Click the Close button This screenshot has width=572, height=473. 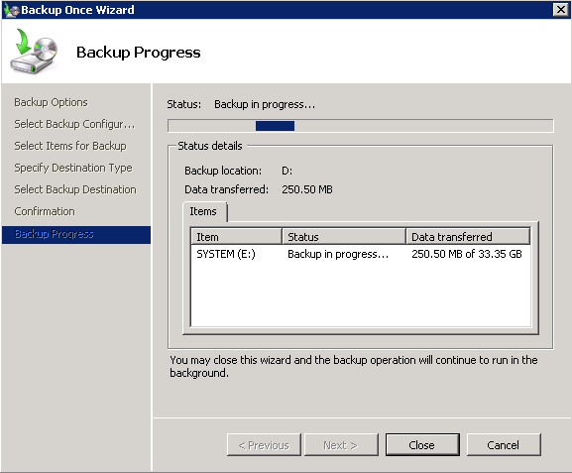point(422,445)
